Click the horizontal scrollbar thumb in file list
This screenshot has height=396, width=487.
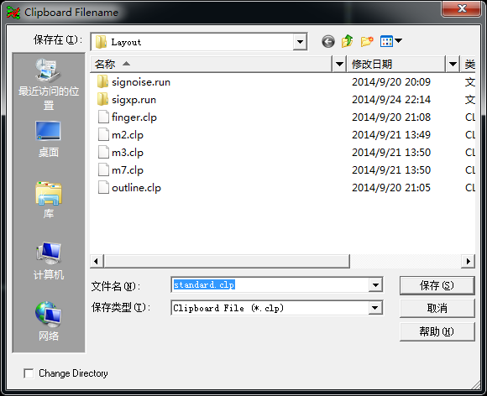click(x=227, y=261)
